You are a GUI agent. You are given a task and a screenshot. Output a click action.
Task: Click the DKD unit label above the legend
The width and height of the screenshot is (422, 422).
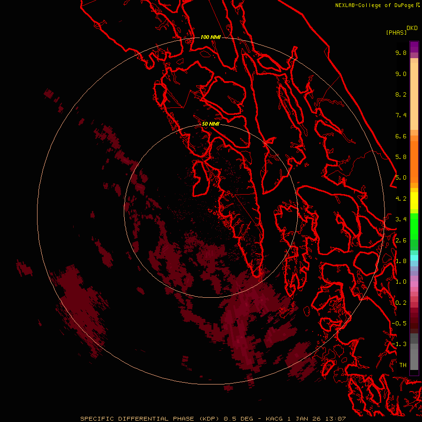412,28
